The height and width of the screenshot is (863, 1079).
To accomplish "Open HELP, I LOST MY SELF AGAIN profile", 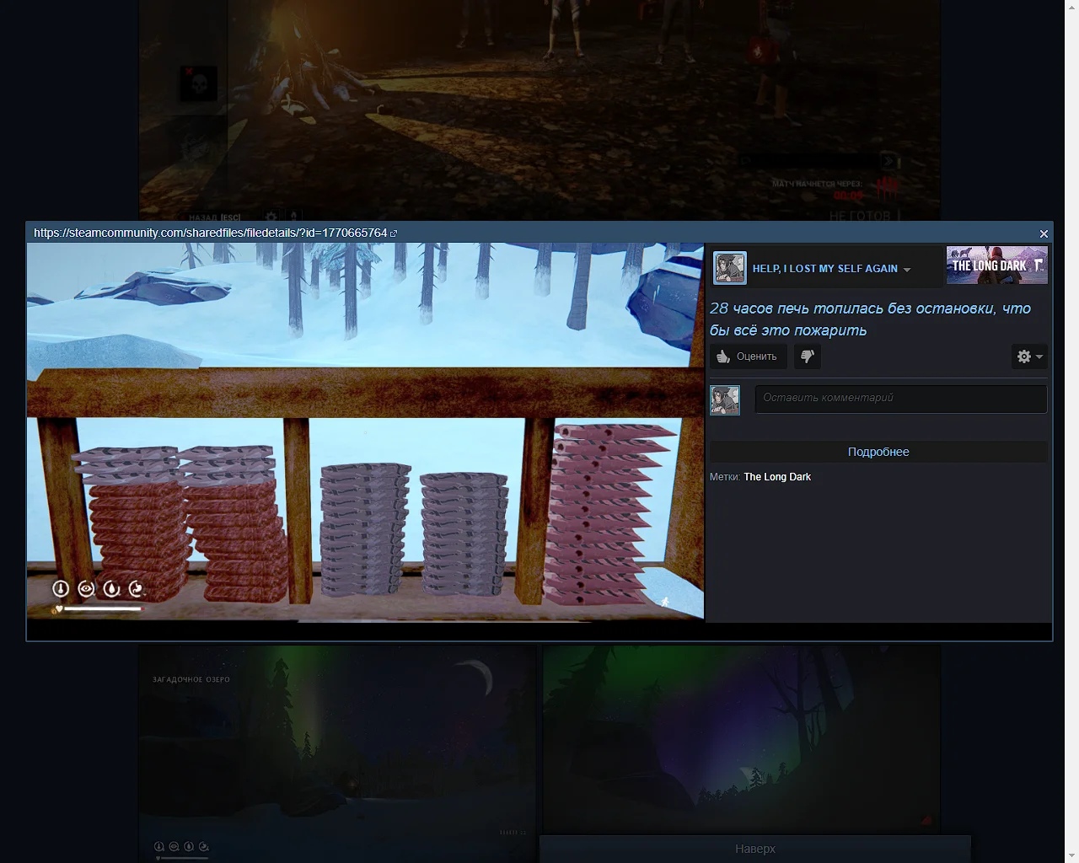I will coord(824,269).
